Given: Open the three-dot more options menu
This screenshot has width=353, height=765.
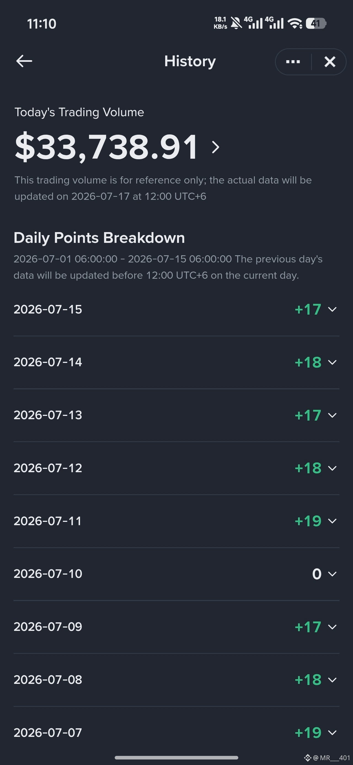Looking at the screenshot, I should point(293,62).
